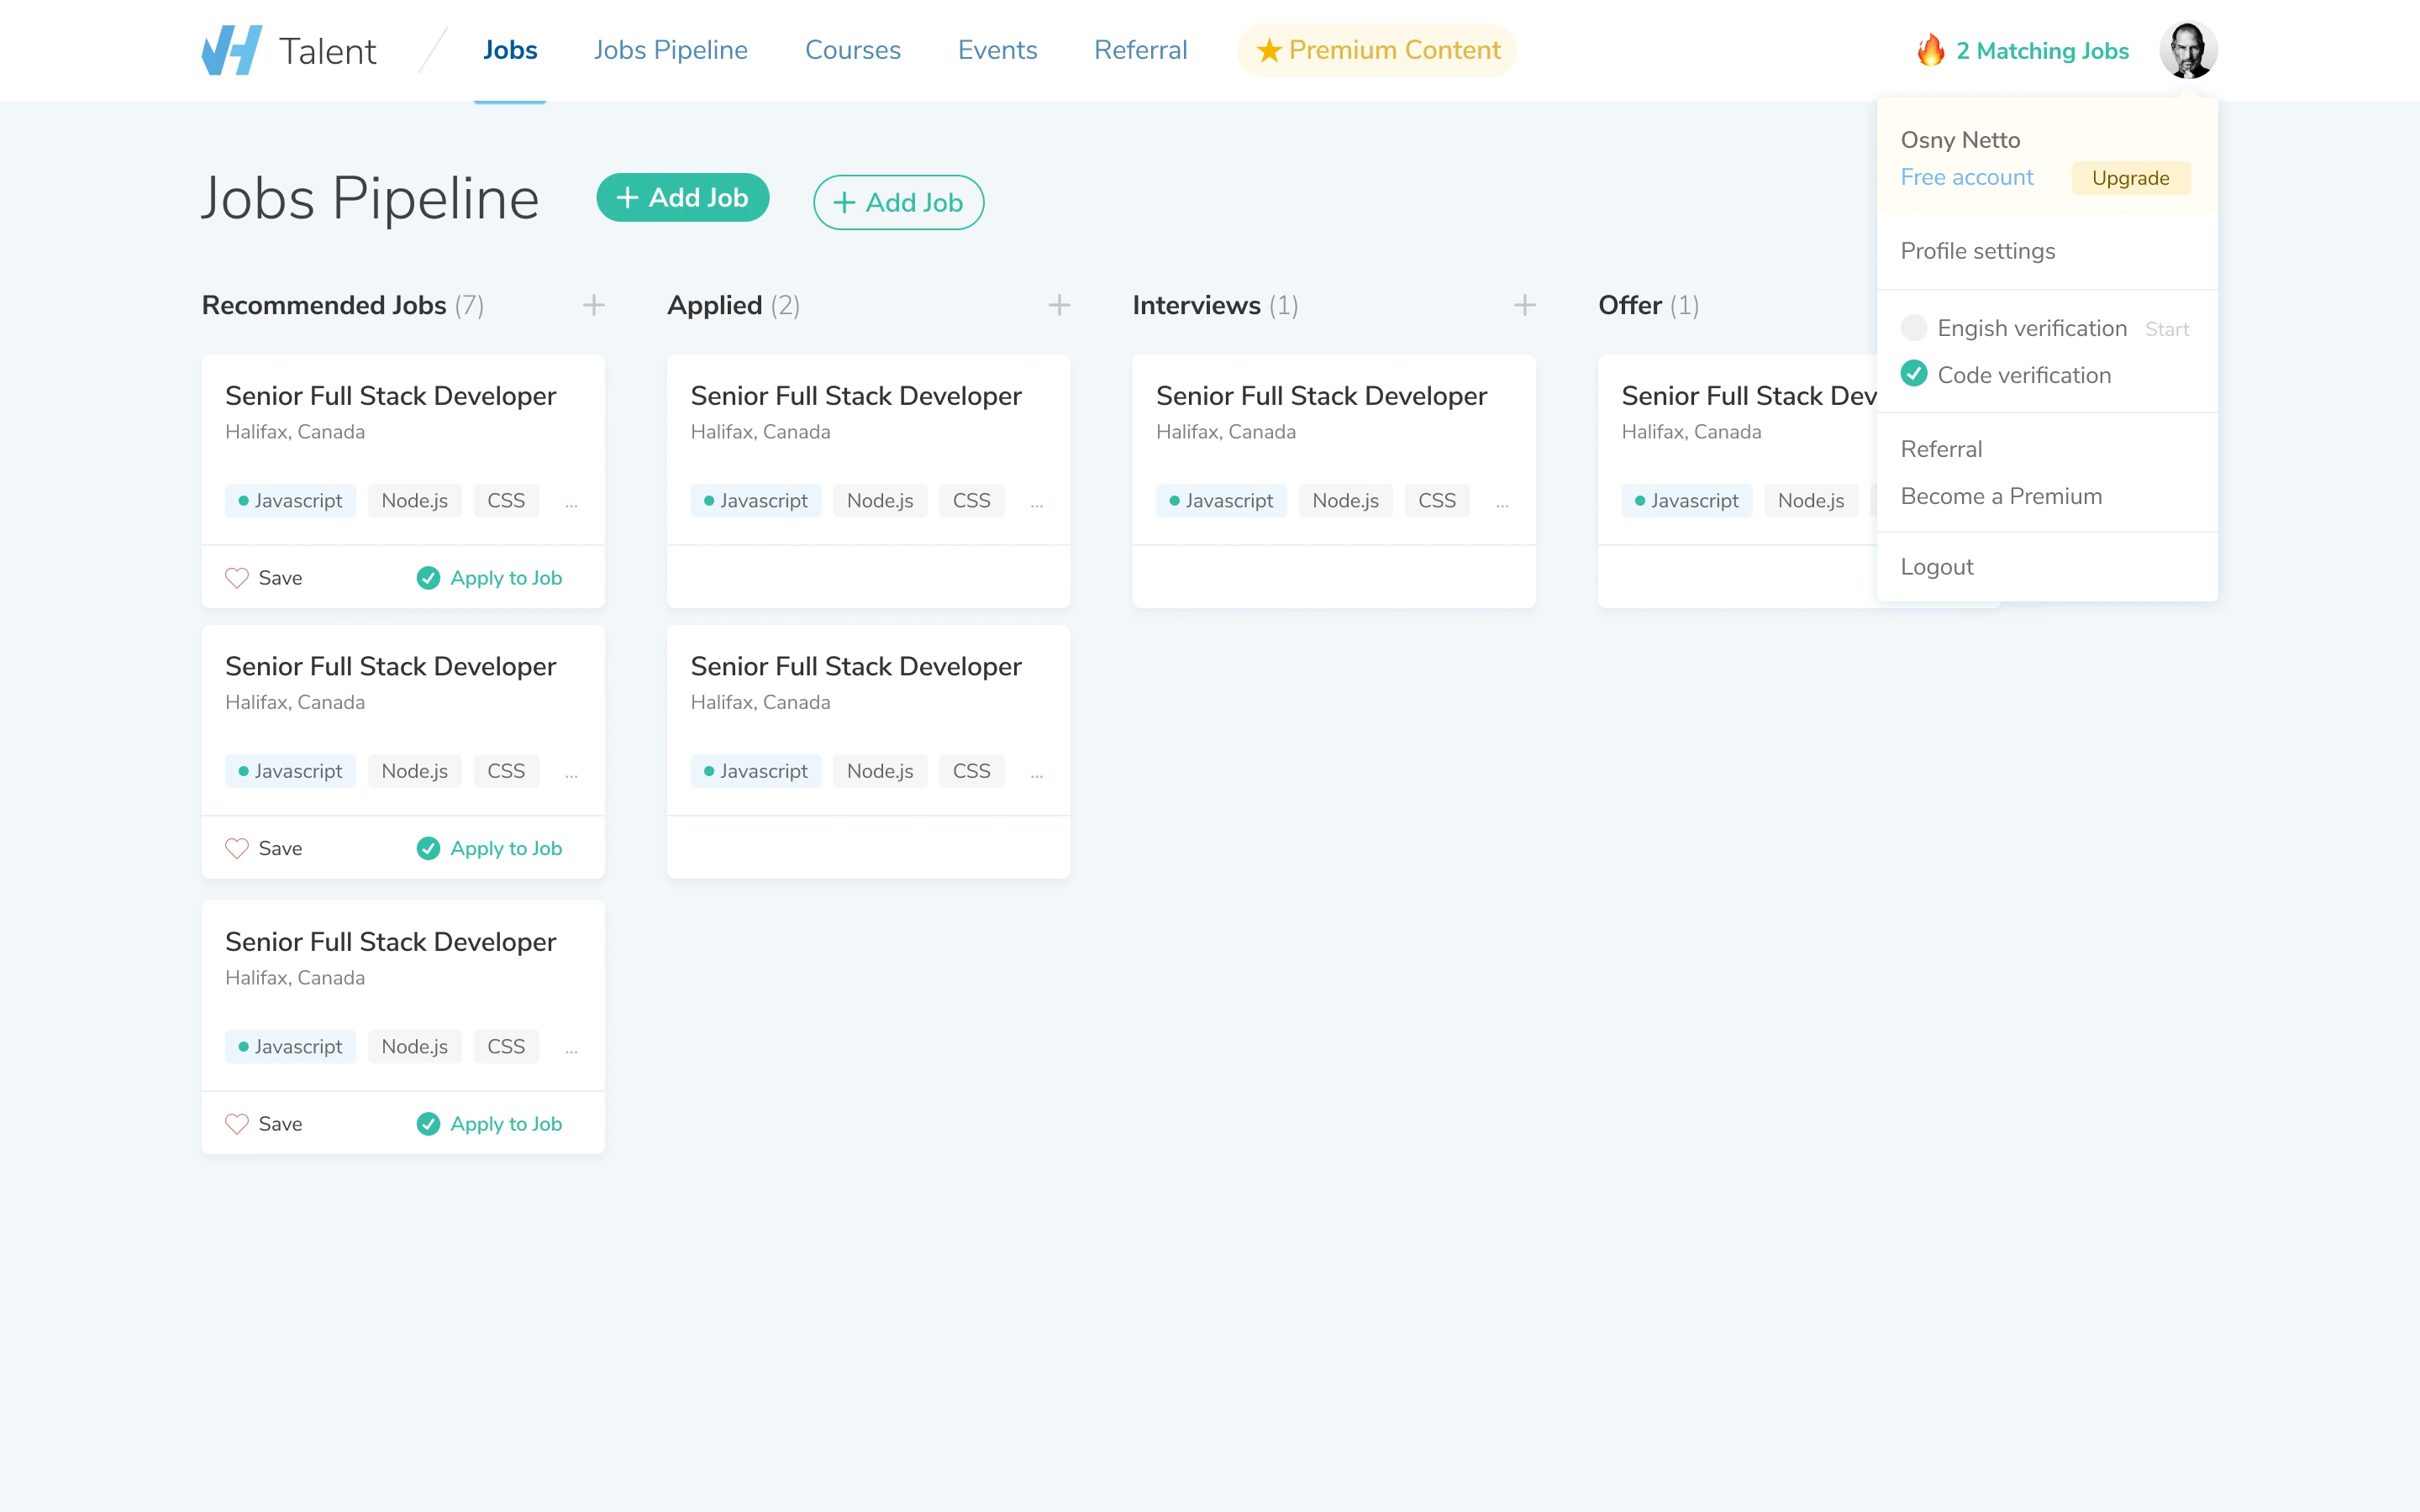The height and width of the screenshot is (1512, 2420).
Task: Click the green Add Job button
Action: coord(683,197)
